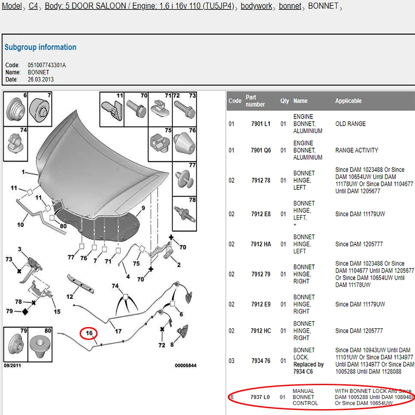
Task: Select part thumbnail 80 flange nut
Action: click(40, 344)
